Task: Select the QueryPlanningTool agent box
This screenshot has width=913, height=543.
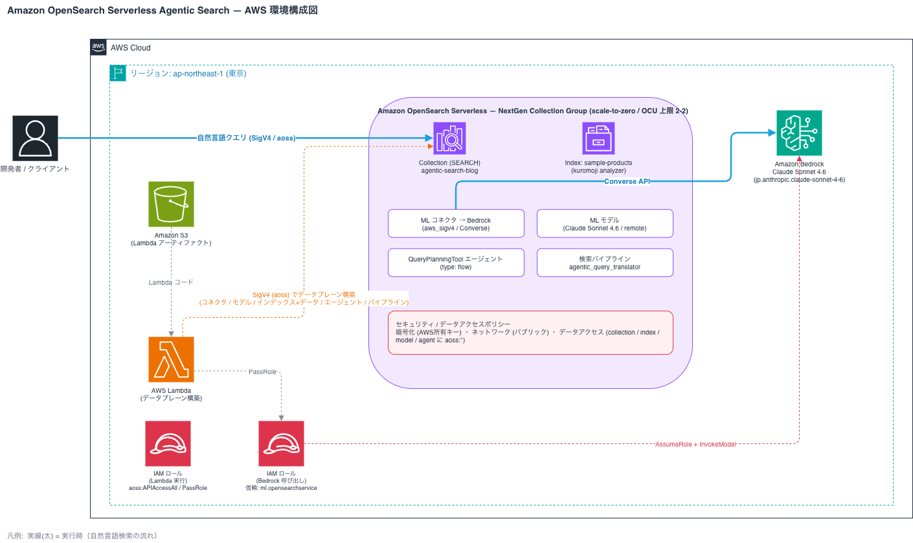Action: click(x=456, y=263)
